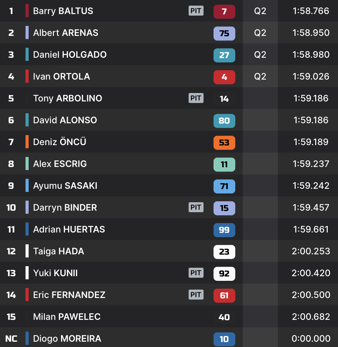Click the red number 4 badge
The image size is (338, 347).
tap(224, 77)
